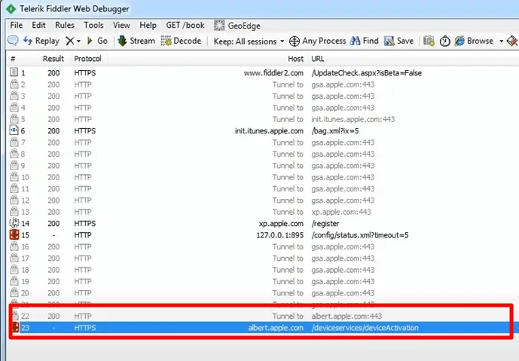Sort by the Result column header
This screenshot has width=519, height=361.
pos(53,59)
